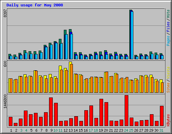Click the day 12 pages bar
This screenshot has height=134, width=172.
(x=67, y=47)
